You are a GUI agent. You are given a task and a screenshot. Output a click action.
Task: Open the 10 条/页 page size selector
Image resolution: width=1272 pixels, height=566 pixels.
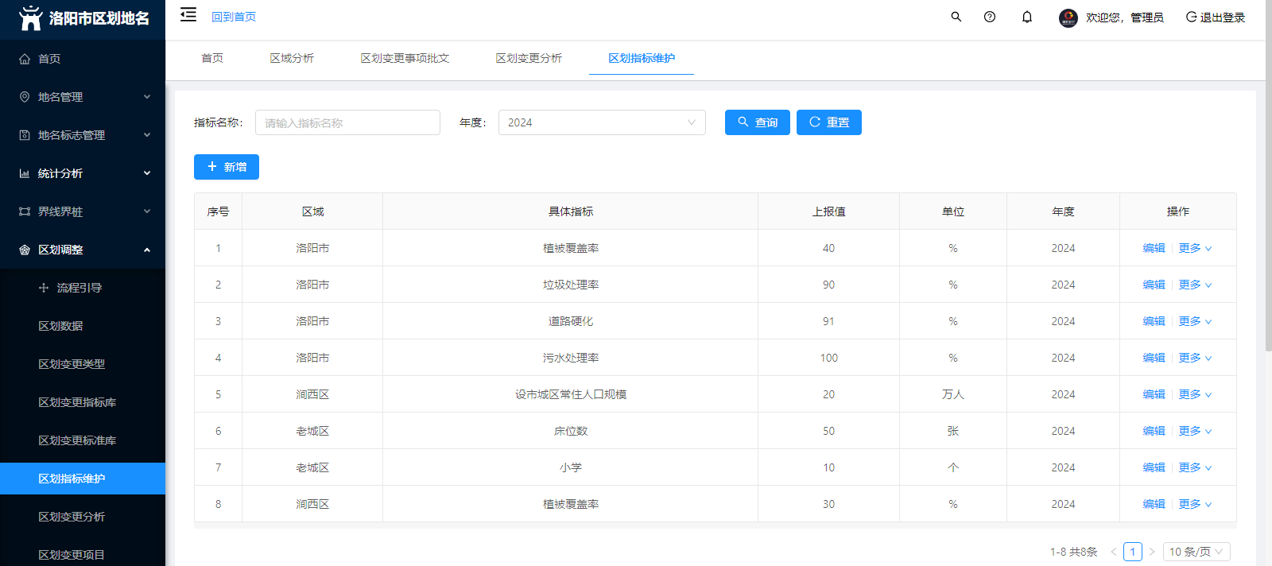click(x=1196, y=552)
